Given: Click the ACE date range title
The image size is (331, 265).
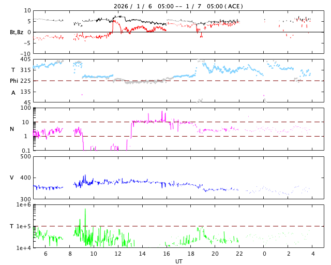Looking at the screenshot, I should point(178,6).
